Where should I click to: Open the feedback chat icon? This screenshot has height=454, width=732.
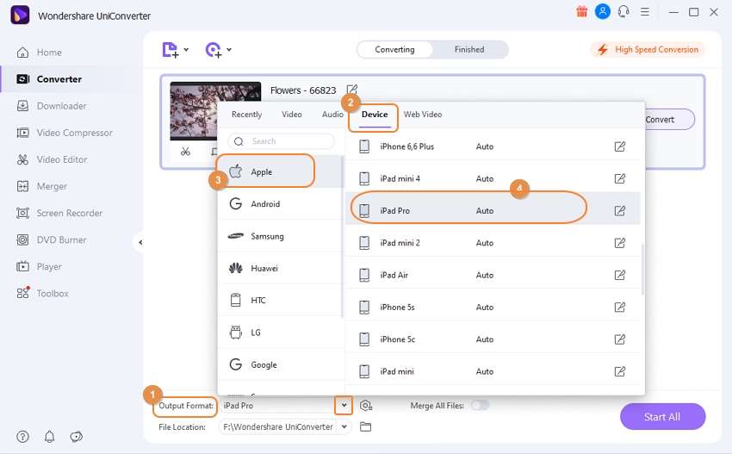(x=76, y=437)
